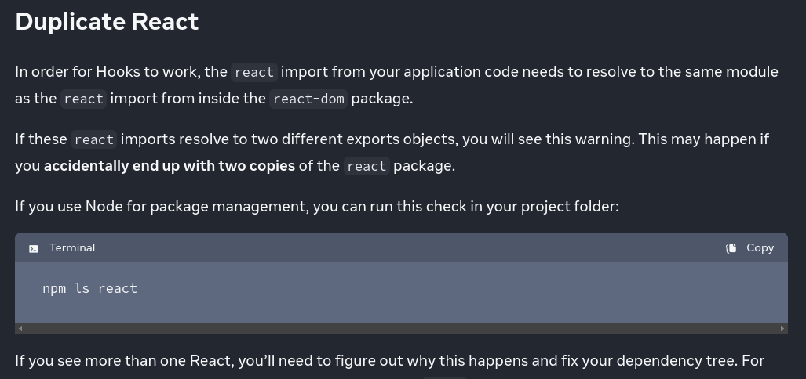Click inline "react" code before "import from inside"
The width and height of the screenshot is (806, 379).
pyautogui.click(x=84, y=99)
